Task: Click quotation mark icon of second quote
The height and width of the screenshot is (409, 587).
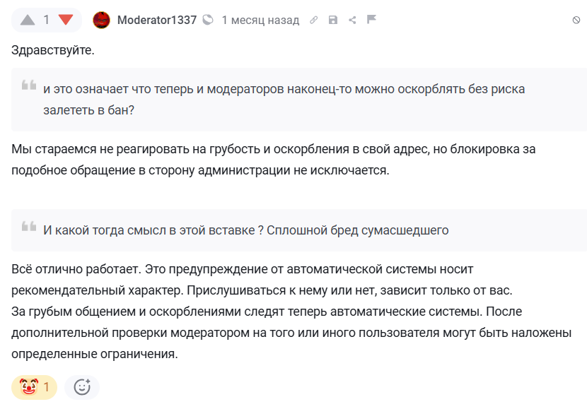Action: (x=29, y=226)
